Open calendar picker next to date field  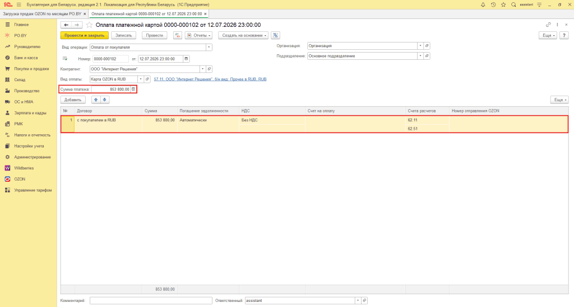coord(186,59)
